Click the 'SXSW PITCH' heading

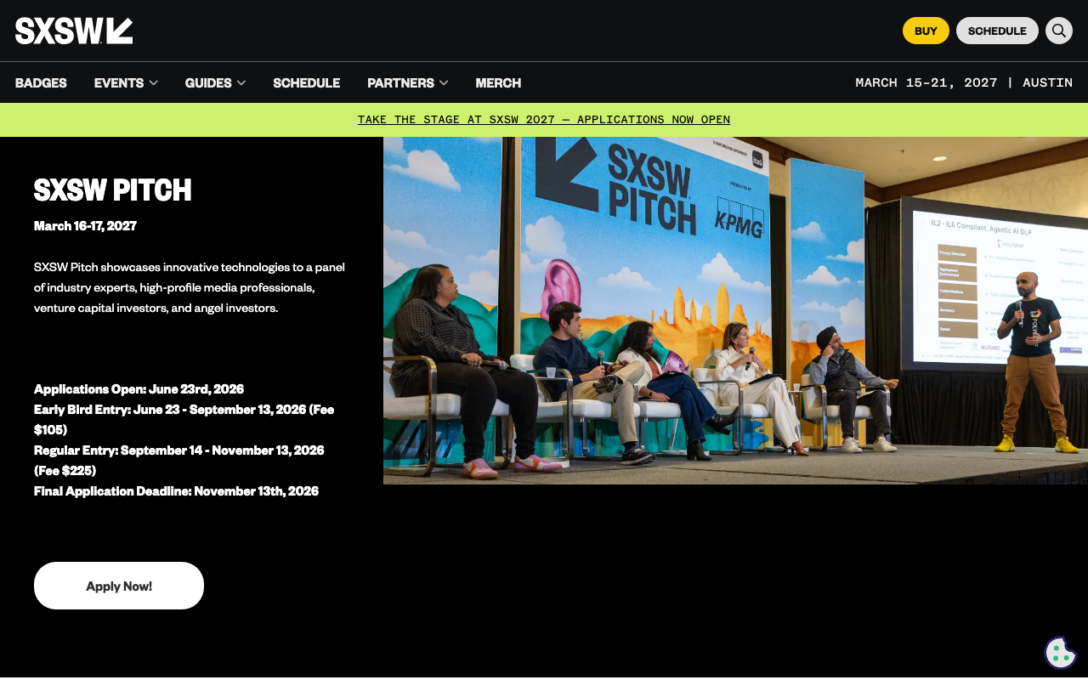(113, 190)
